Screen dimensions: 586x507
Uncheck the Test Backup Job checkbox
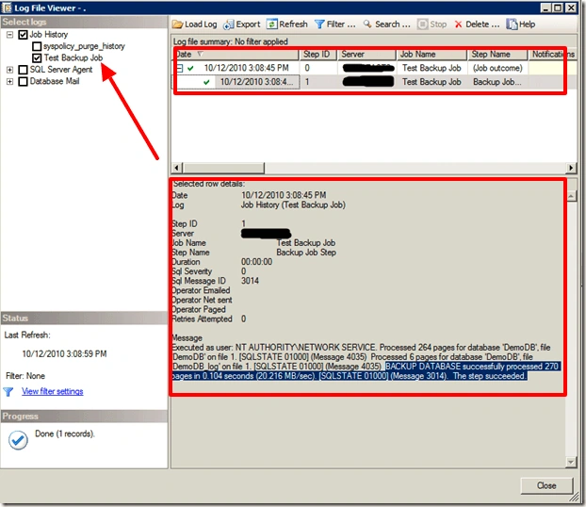[x=37, y=57]
